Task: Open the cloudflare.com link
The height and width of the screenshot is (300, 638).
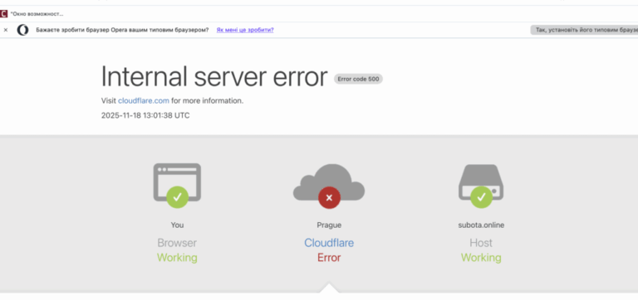Action: click(x=144, y=100)
